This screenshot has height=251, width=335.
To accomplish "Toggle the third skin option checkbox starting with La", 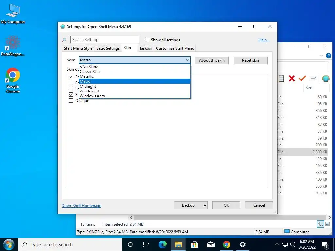I will point(71,89).
